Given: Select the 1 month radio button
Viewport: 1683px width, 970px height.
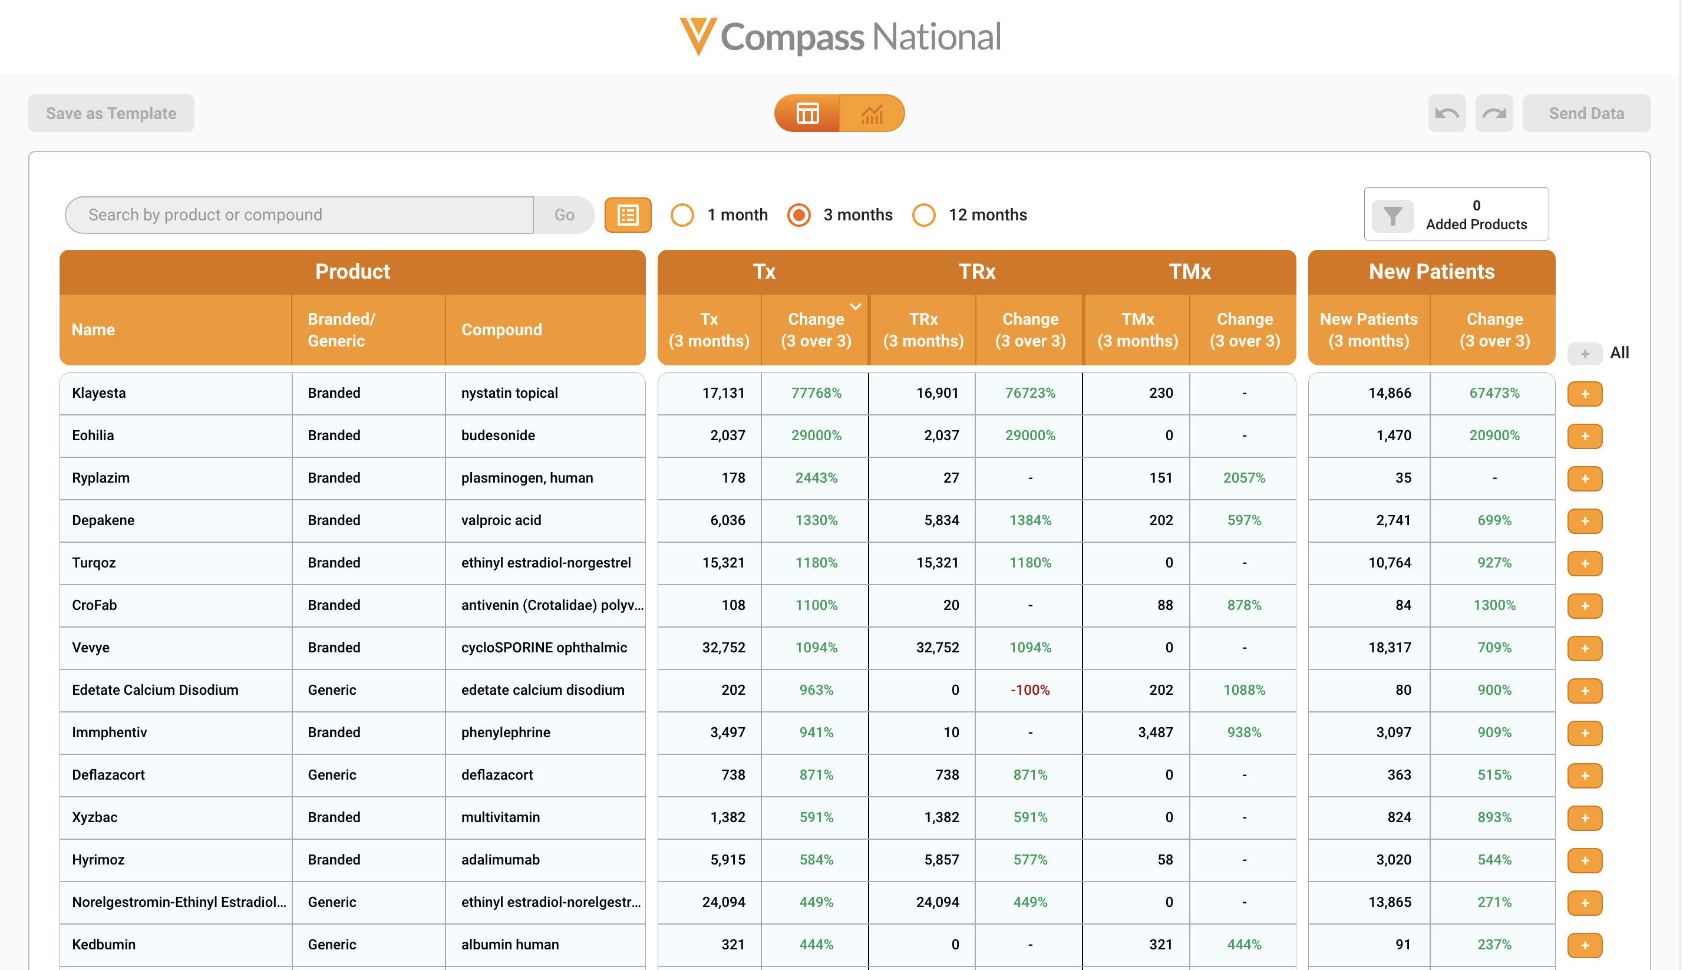Looking at the screenshot, I should pyautogui.click(x=682, y=215).
